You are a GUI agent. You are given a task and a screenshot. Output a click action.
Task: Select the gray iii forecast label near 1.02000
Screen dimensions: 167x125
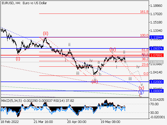(x=130, y=79)
